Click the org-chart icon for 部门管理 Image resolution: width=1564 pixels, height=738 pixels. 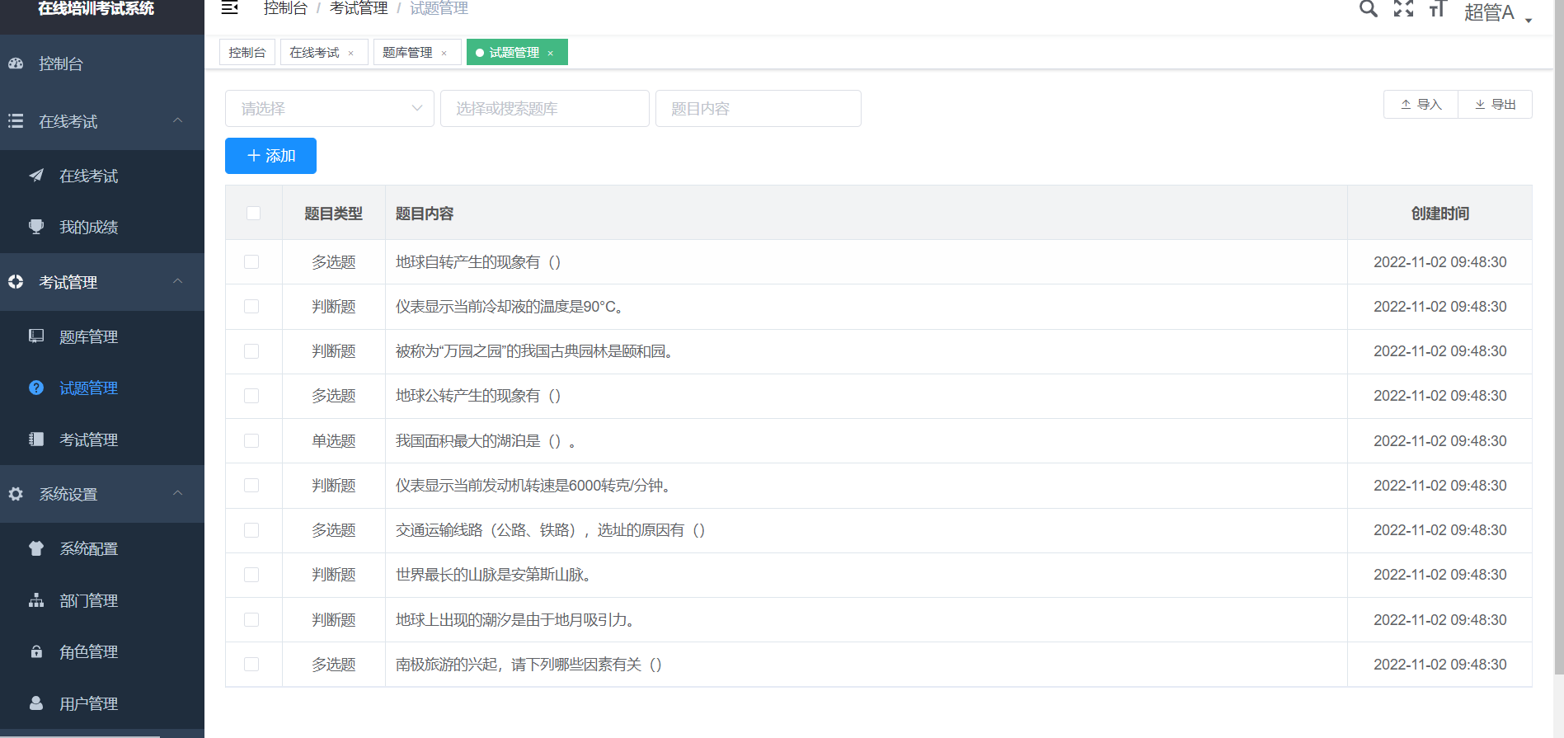pyautogui.click(x=36, y=600)
